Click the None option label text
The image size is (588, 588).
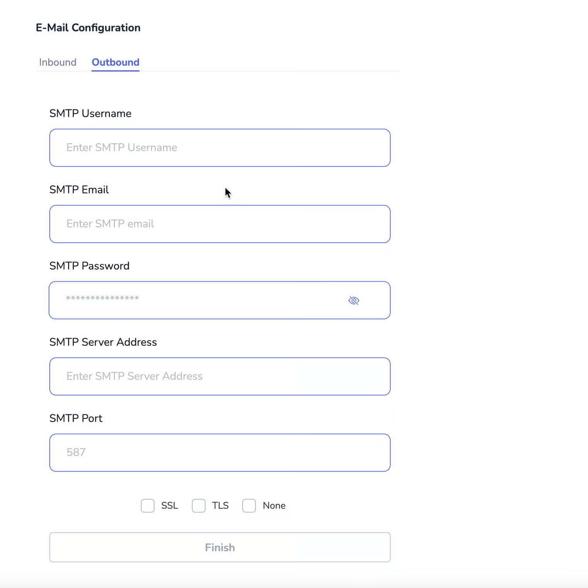274,506
